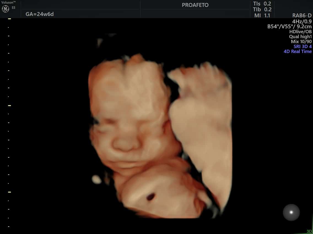
Task: Click the SRI 3D 4 label
Action: pos(303,47)
